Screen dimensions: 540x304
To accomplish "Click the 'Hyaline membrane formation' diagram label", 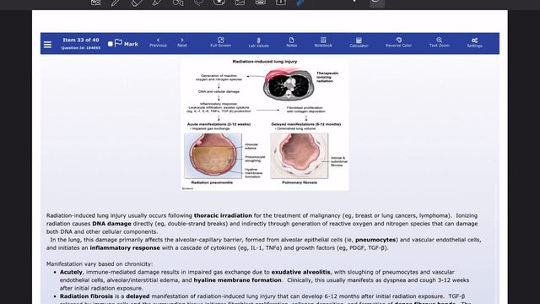I will (253, 173).
